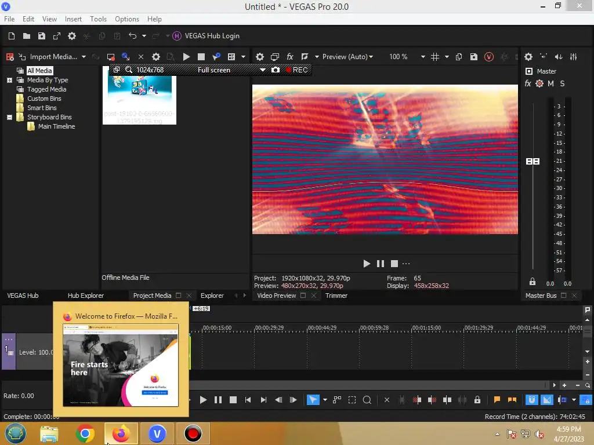Open Master FX button
594x445 pixels.
528,83
